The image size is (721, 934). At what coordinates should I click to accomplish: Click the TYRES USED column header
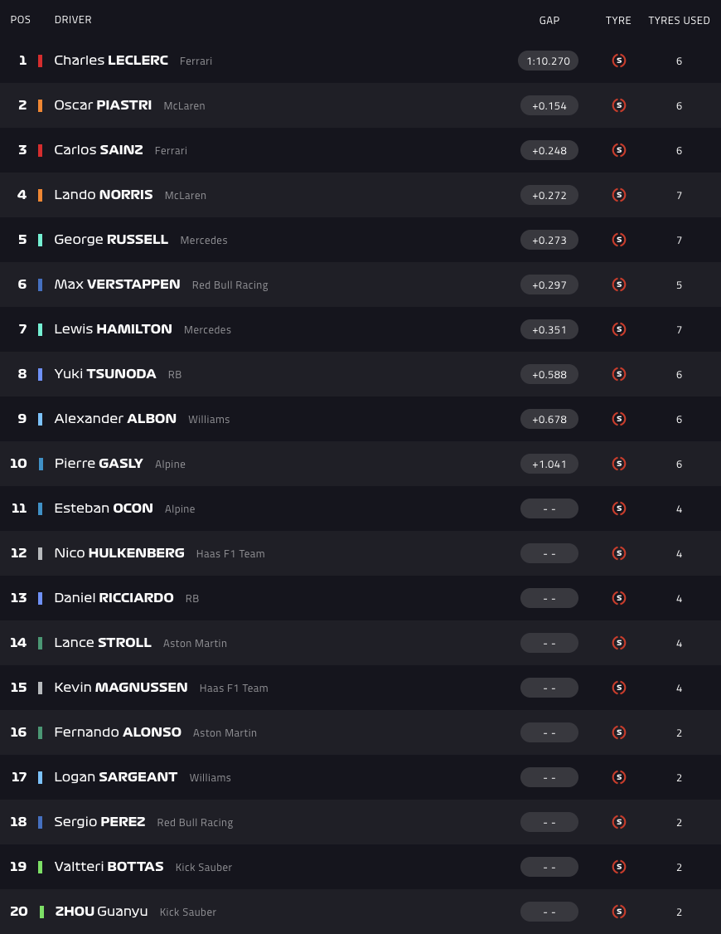tap(679, 20)
